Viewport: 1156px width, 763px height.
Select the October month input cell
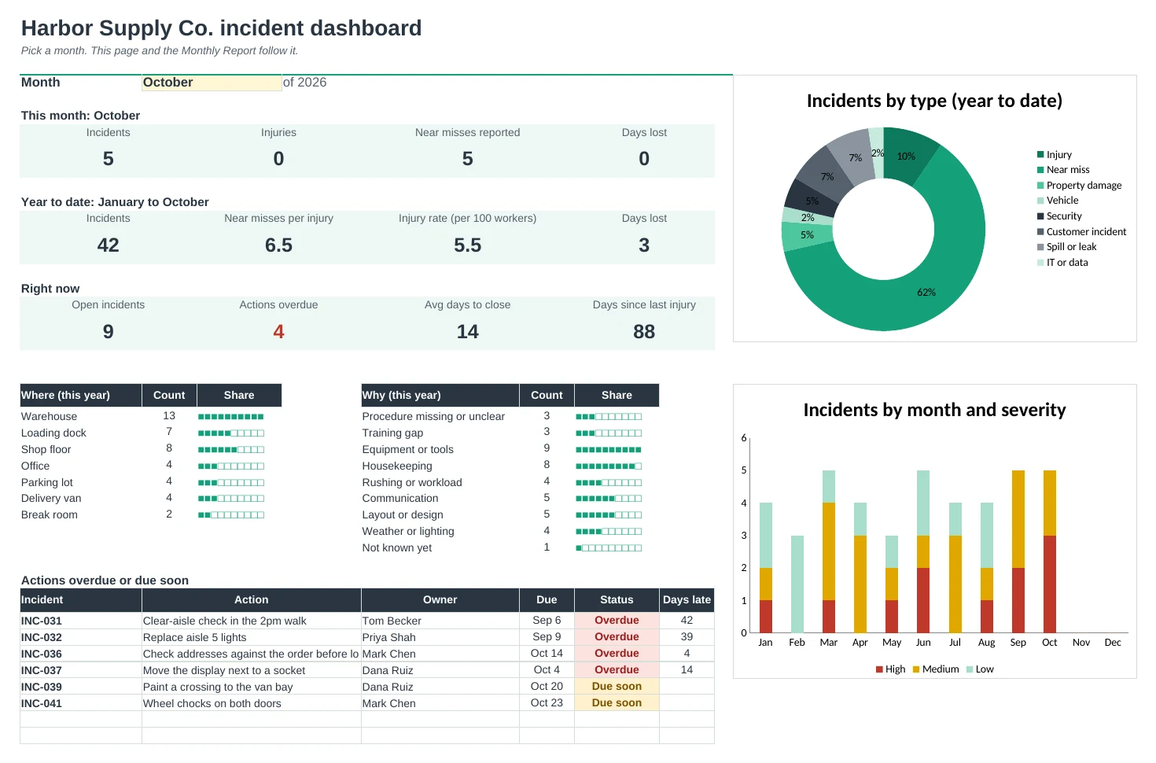coord(212,83)
